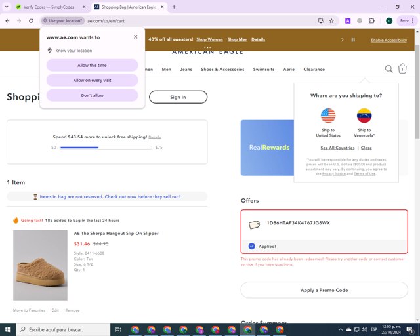Choose the Venezuela flag
The height and width of the screenshot is (336, 420).
click(364, 115)
